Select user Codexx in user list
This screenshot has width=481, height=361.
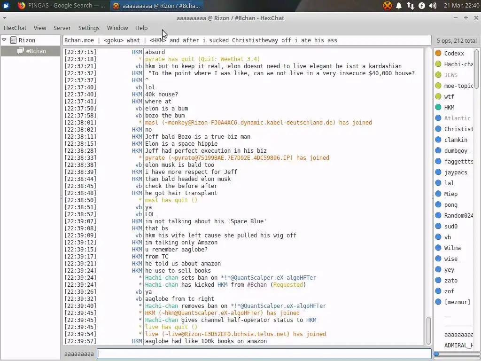[x=454, y=54]
